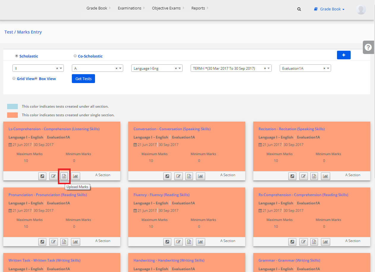375x272 pixels.
Task: Click the Get Tests button
Action: point(83,79)
